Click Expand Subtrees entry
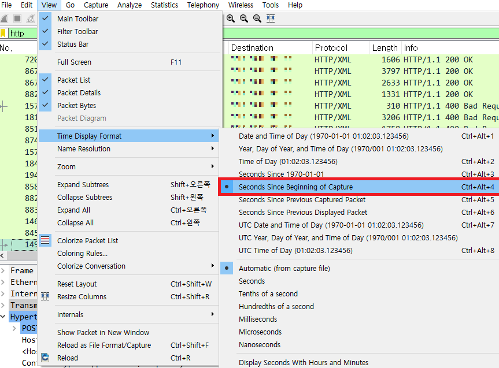The width and height of the screenshot is (499, 368). tap(128, 184)
